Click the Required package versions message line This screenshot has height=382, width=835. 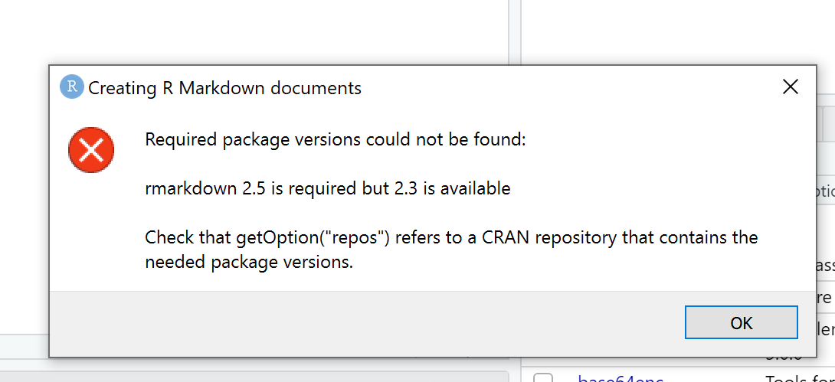point(336,140)
